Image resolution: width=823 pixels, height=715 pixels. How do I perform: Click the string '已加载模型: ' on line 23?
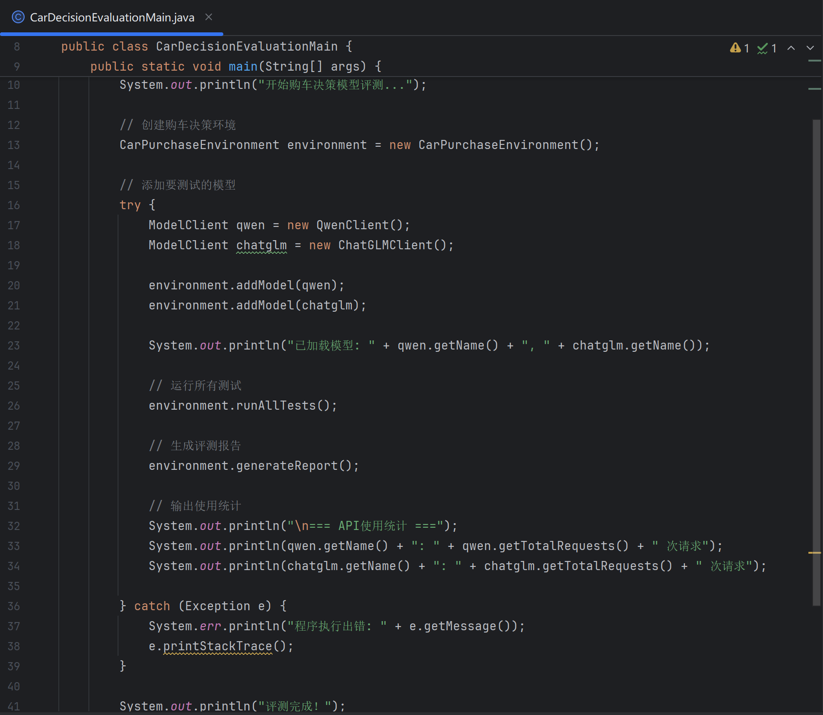pos(331,345)
